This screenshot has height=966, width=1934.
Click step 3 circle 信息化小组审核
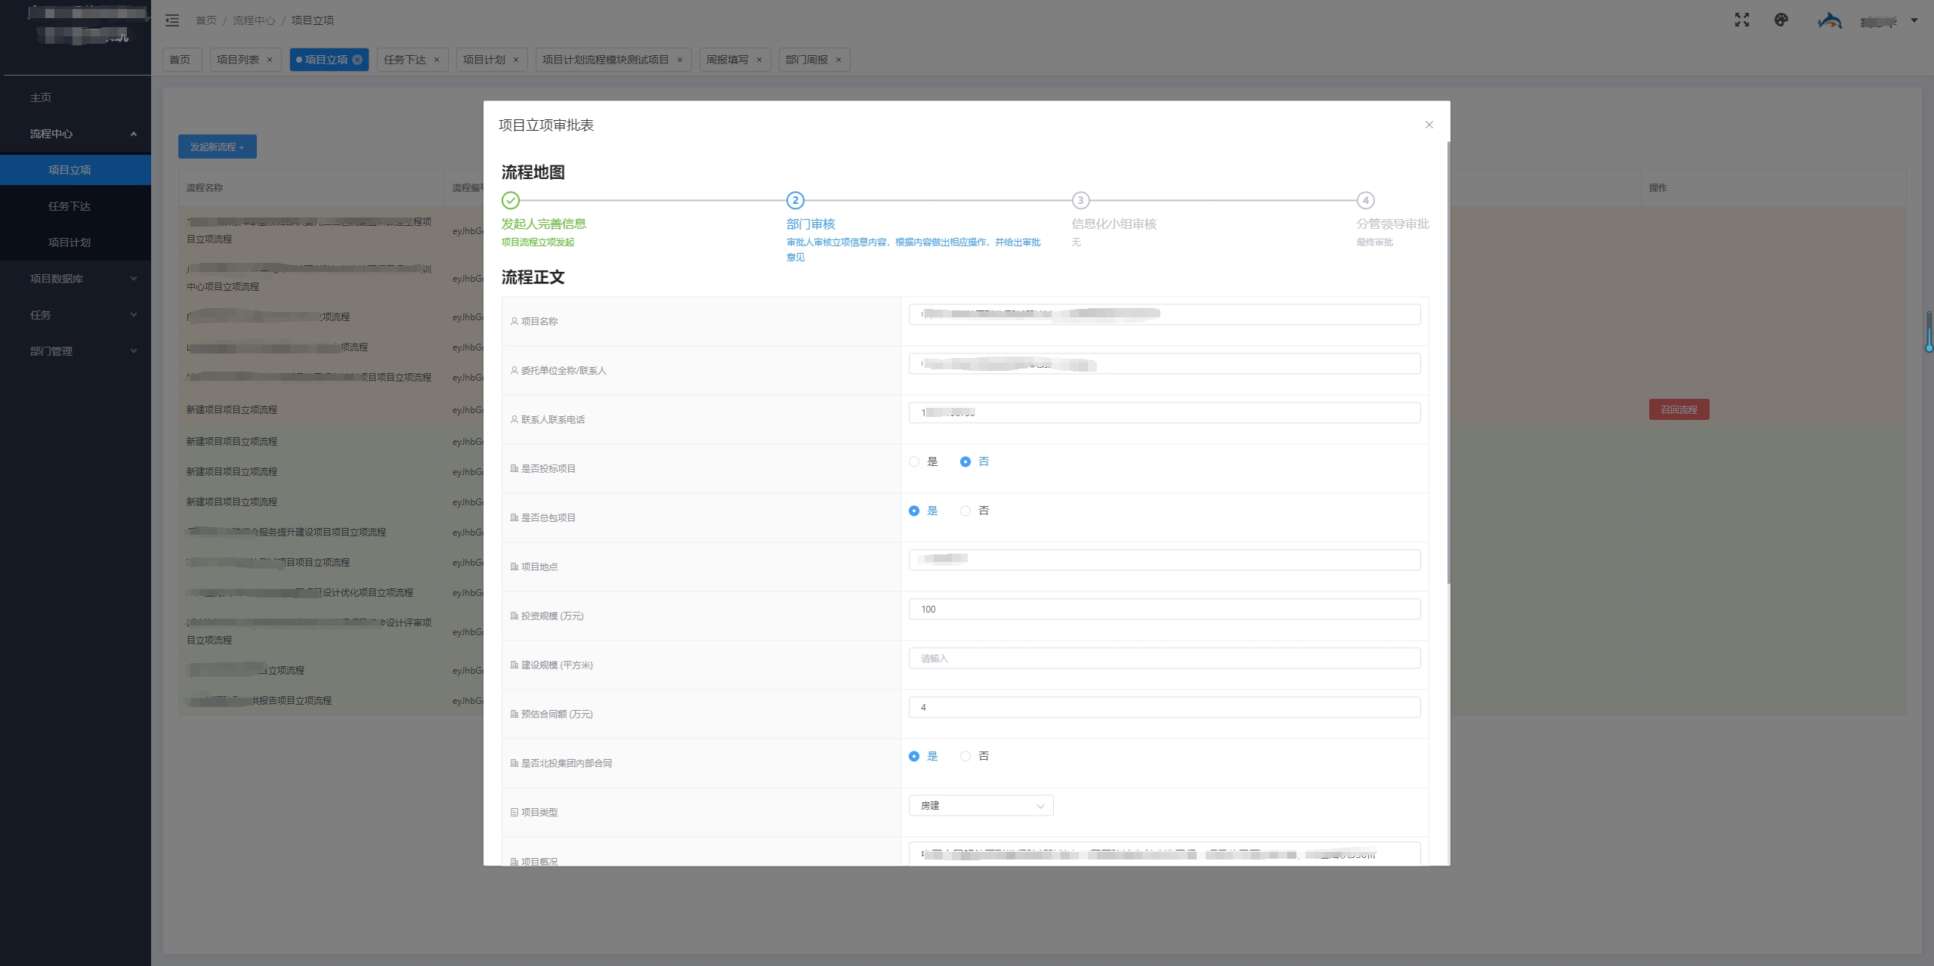pyautogui.click(x=1080, y=200)
